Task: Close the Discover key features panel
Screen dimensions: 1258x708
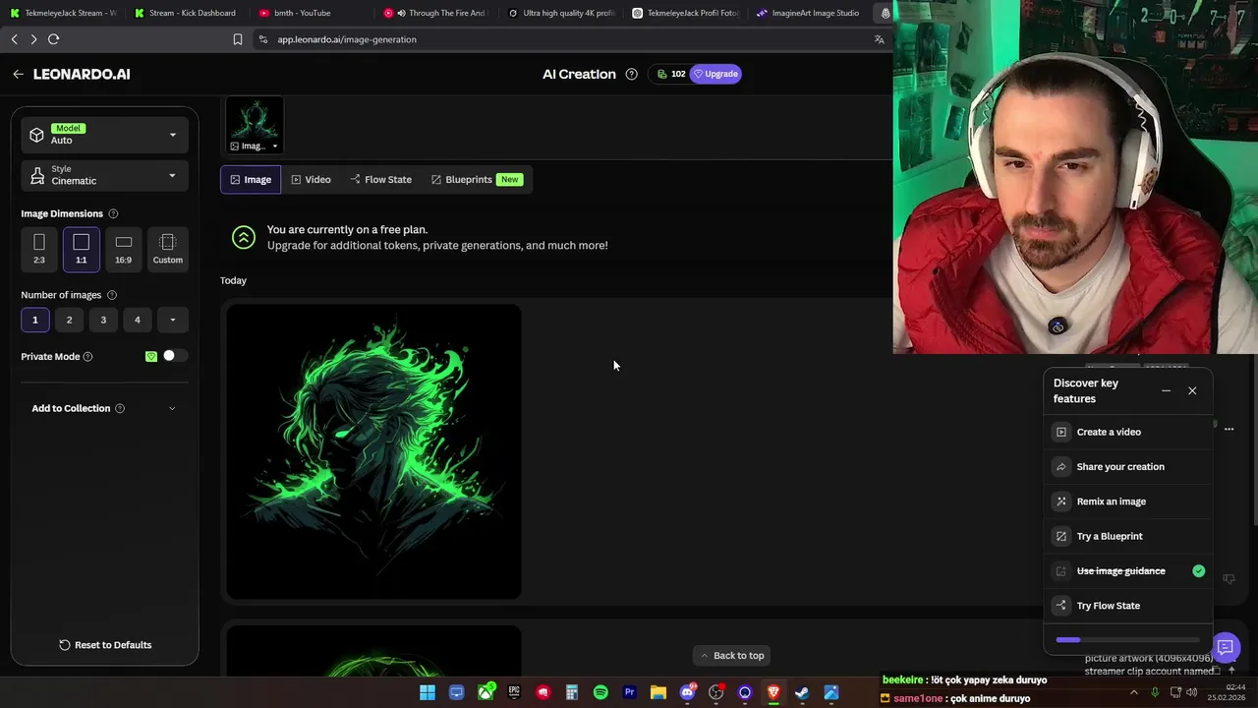Action: click(1192, 391)
